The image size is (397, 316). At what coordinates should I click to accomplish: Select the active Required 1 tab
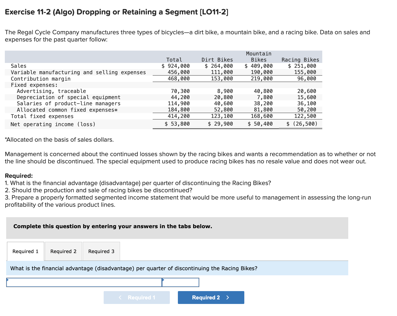tap(25, 251)
